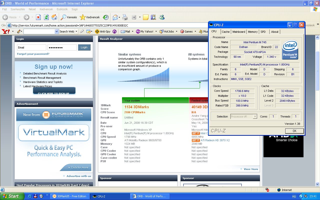Switch to CPU-Z Mainboard tab
This screenshot has height=200, width=320.
click(239, 32)
